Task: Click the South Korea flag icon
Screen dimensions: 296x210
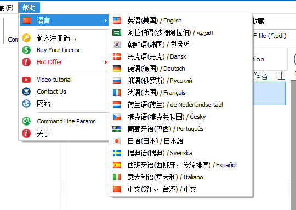Action: [x=117, y=44]
